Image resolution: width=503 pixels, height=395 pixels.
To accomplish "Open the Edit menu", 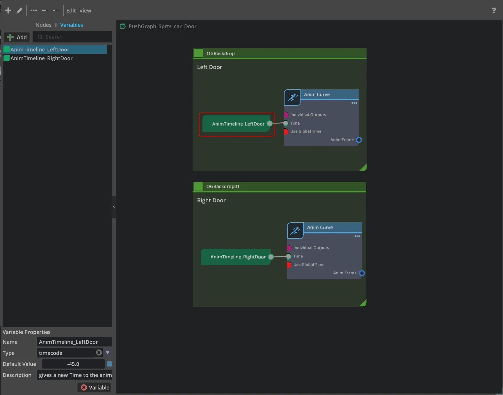I will [x=71, y=10].
